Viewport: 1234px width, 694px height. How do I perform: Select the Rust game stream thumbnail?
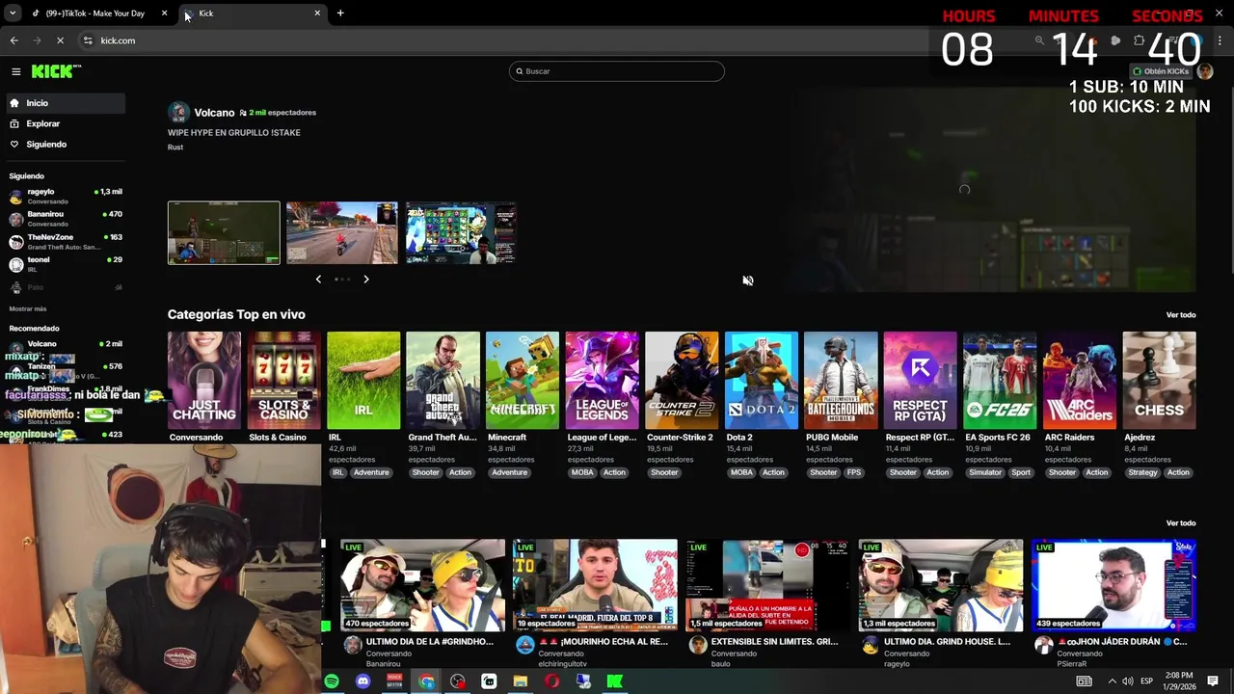tap(224, 232)
